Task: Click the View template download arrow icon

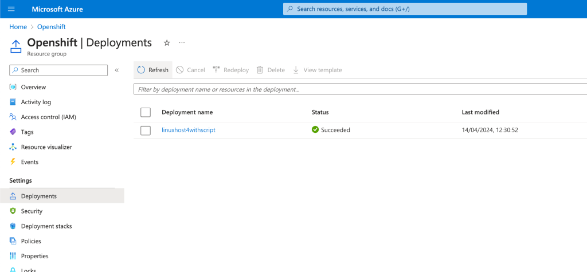Action: point(296,70)
